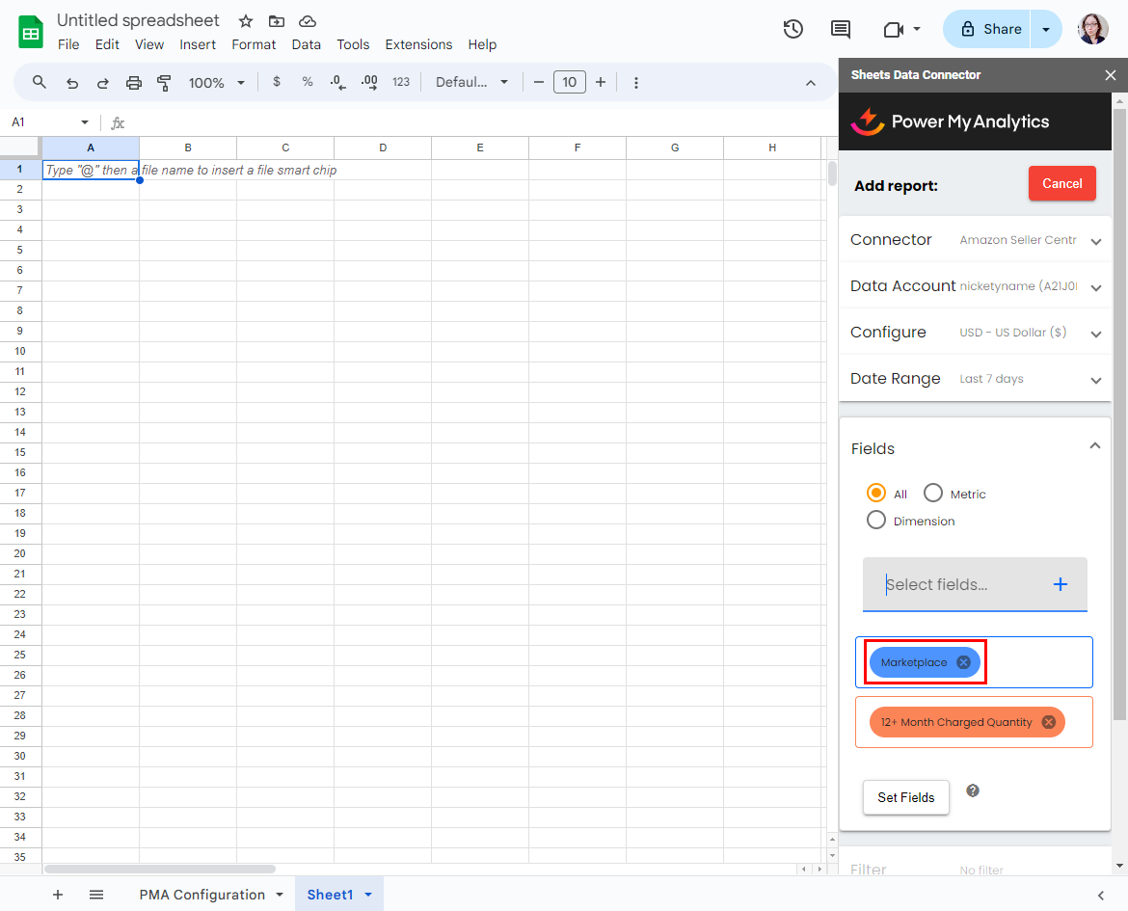The height and width of the screenshot is (911, 1128).
Task: Switch to the PMA Configuration tab
Action: (201, 895)
